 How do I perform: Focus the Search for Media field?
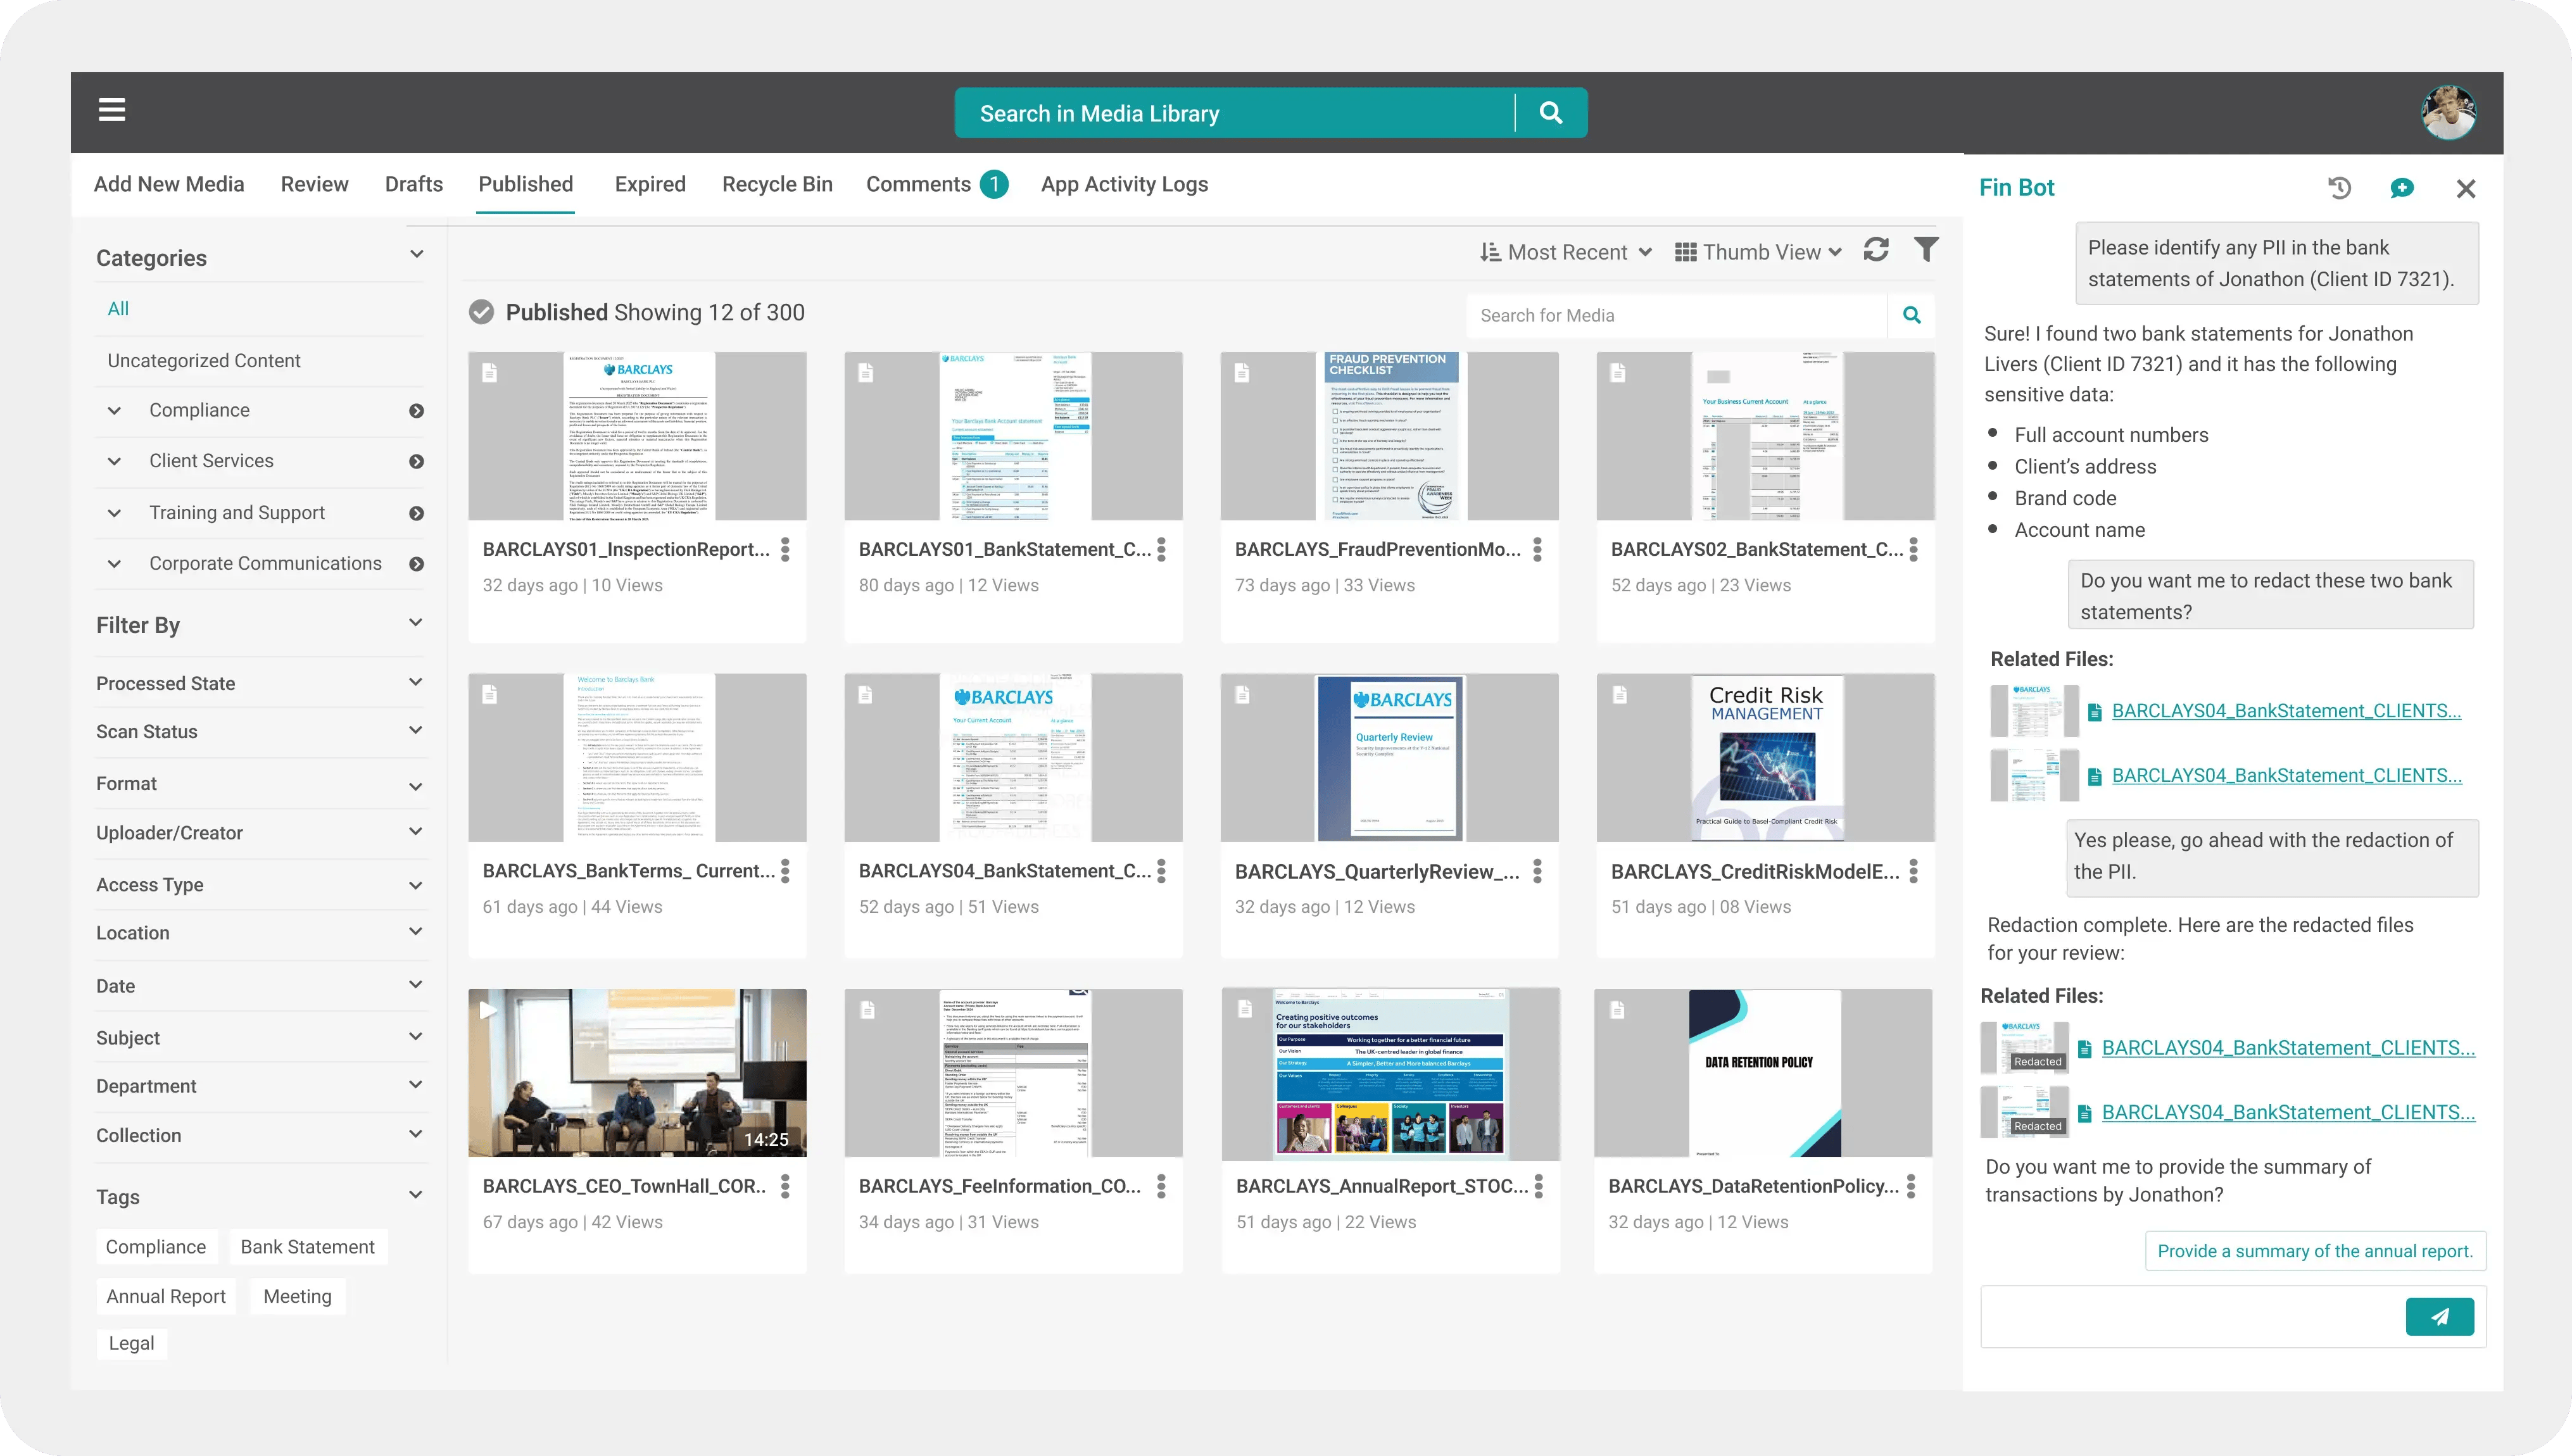[x=1677, y=315]
